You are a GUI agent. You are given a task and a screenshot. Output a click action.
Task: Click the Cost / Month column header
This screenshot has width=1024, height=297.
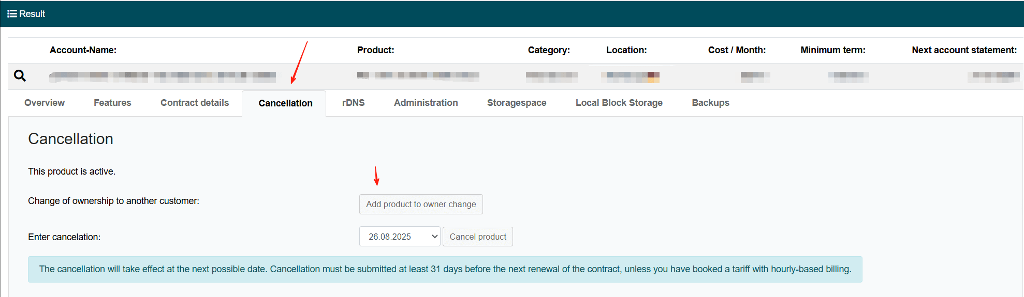[737, 50]
